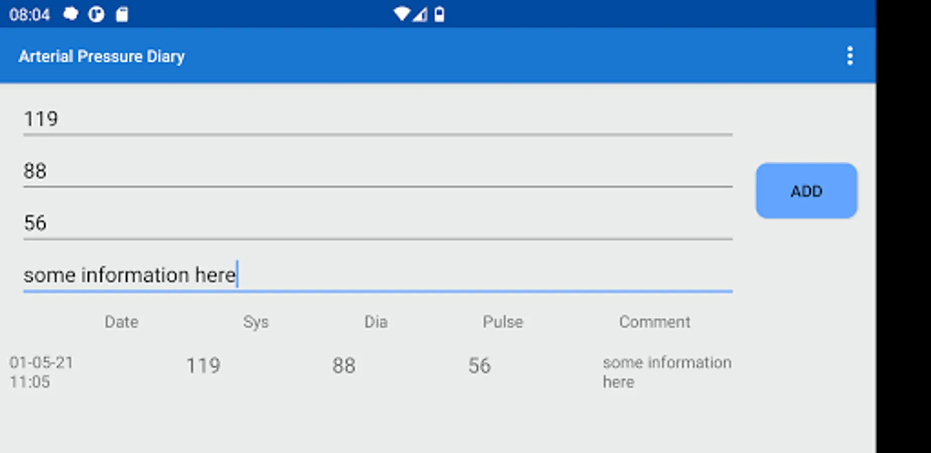Screen dimensions: 931x453
Task: Click the comment input with 'some information here'
Action: 377,275
